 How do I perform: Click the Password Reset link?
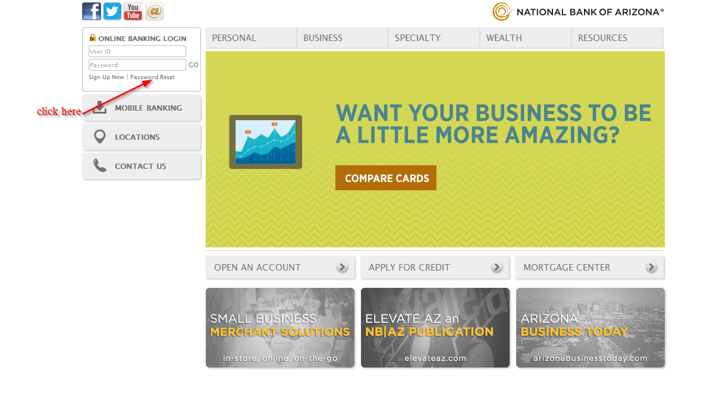[x=153, y=77]
